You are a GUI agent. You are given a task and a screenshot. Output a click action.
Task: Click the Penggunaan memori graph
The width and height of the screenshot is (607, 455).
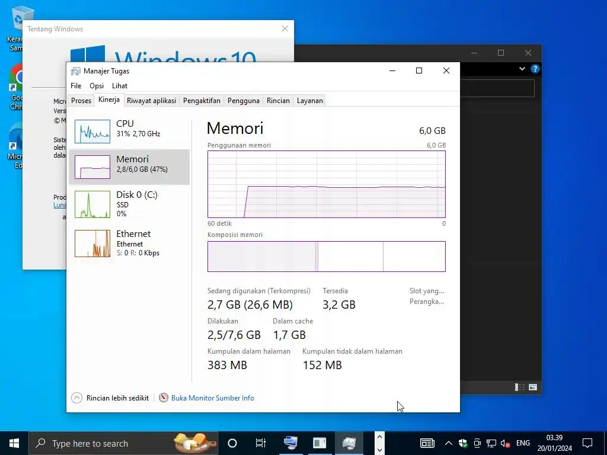coord(327,184)
